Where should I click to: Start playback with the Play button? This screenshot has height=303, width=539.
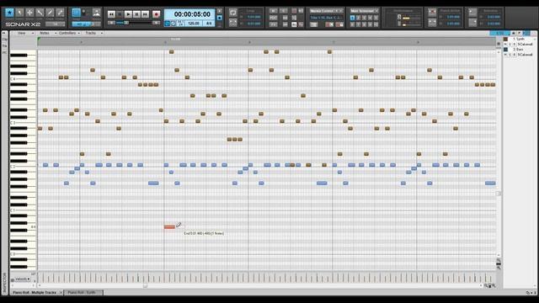tap(128, 14)
